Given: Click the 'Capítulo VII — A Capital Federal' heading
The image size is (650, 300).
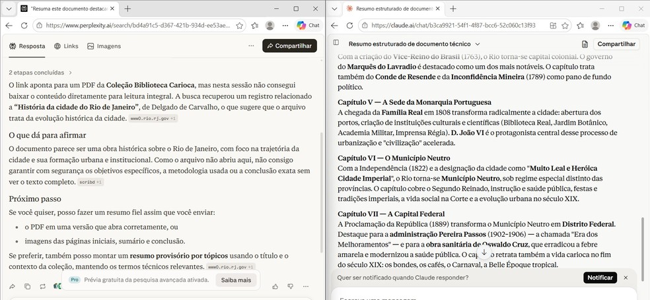Looking at the screenshot, I should click(x=391, y=214).
